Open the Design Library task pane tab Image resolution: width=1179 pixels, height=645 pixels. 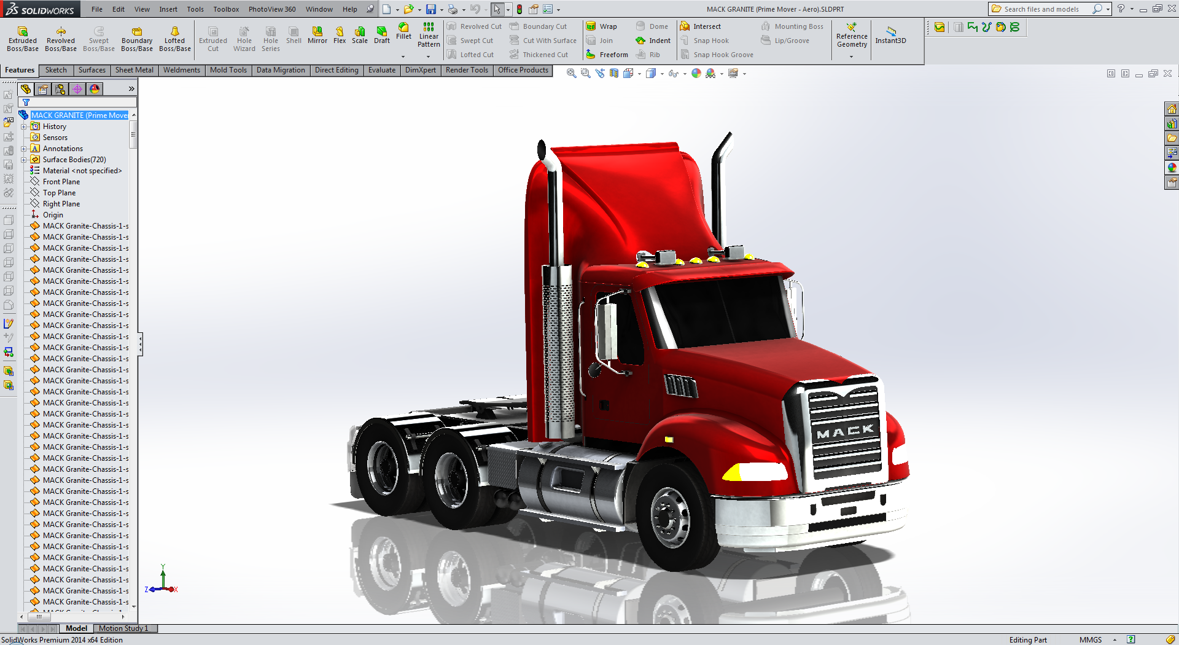click(1172, 123)
